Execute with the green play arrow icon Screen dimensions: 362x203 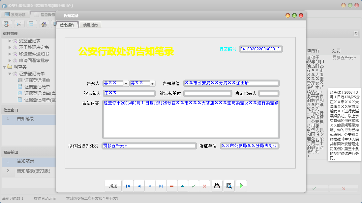241,186
